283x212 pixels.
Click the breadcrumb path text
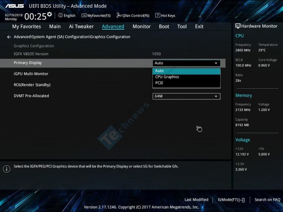pyautogui.click(x=72, y=37)
